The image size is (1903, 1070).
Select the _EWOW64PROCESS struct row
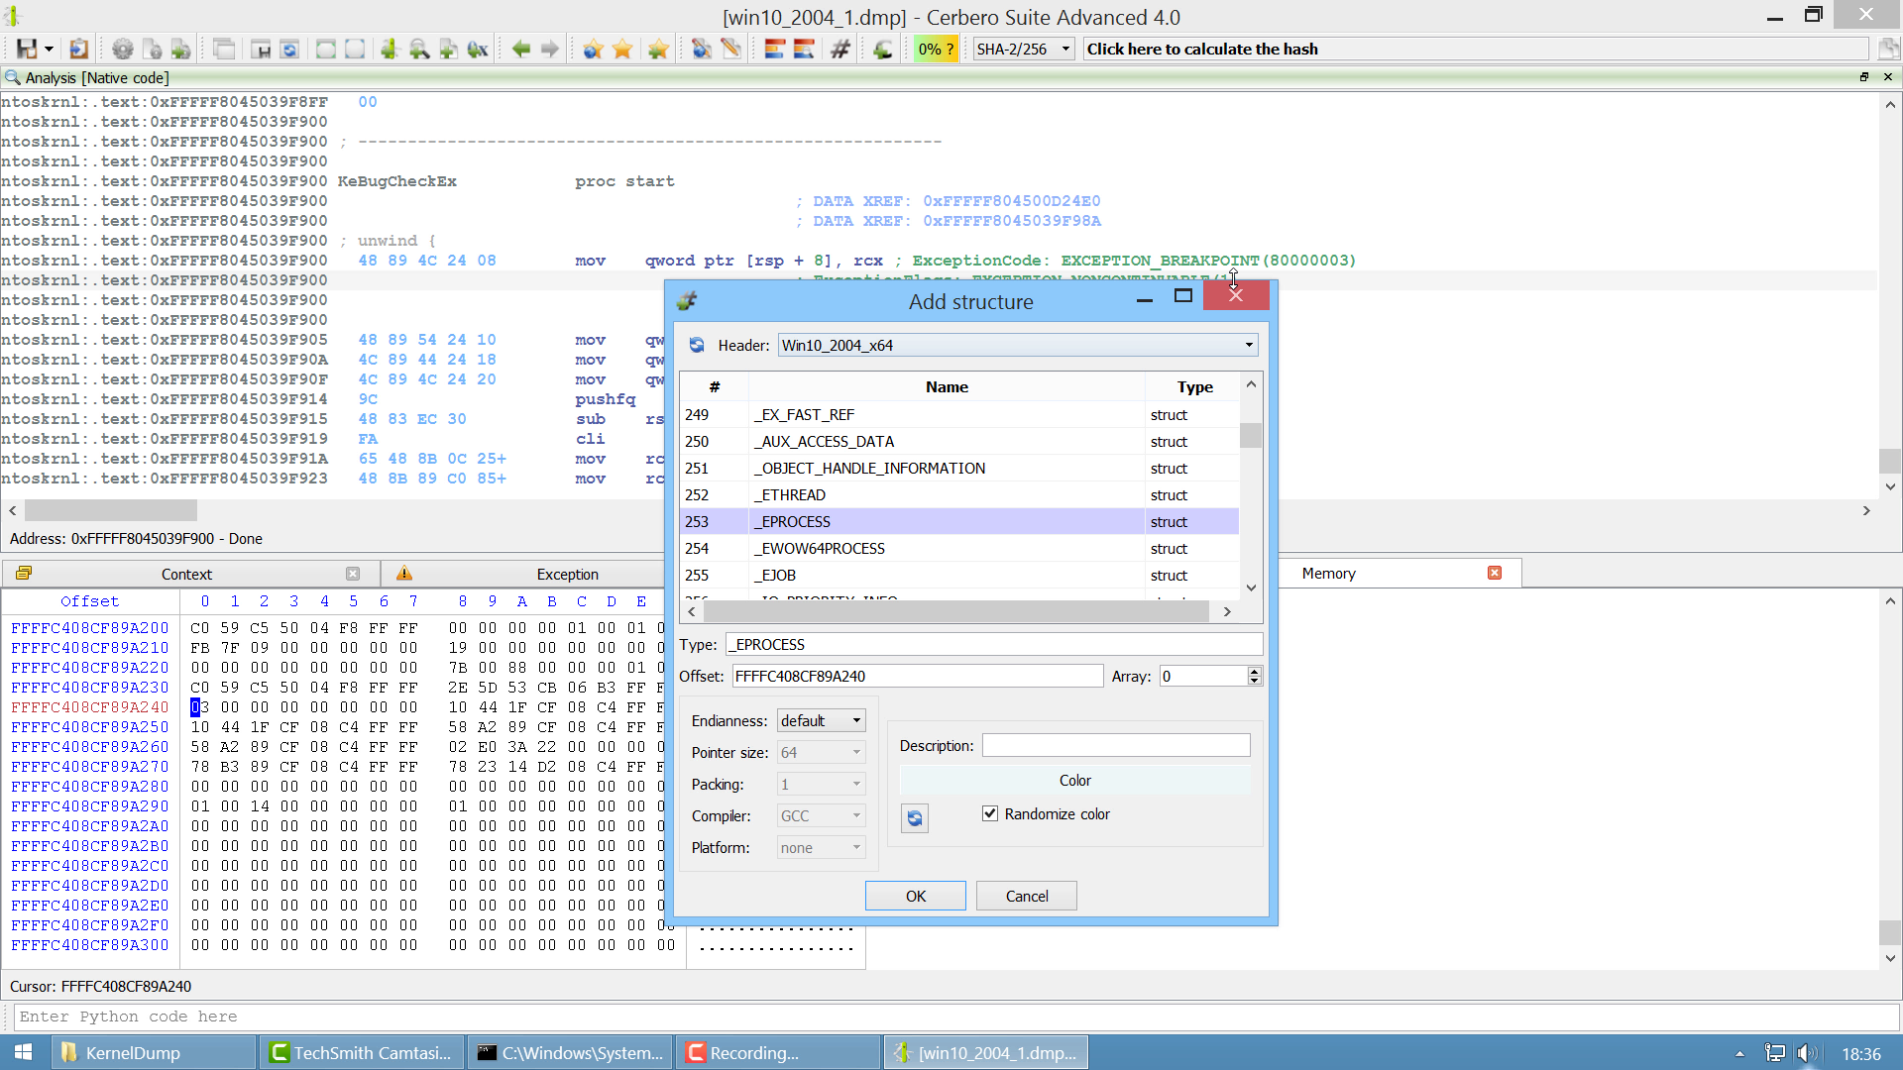[959, 548]
